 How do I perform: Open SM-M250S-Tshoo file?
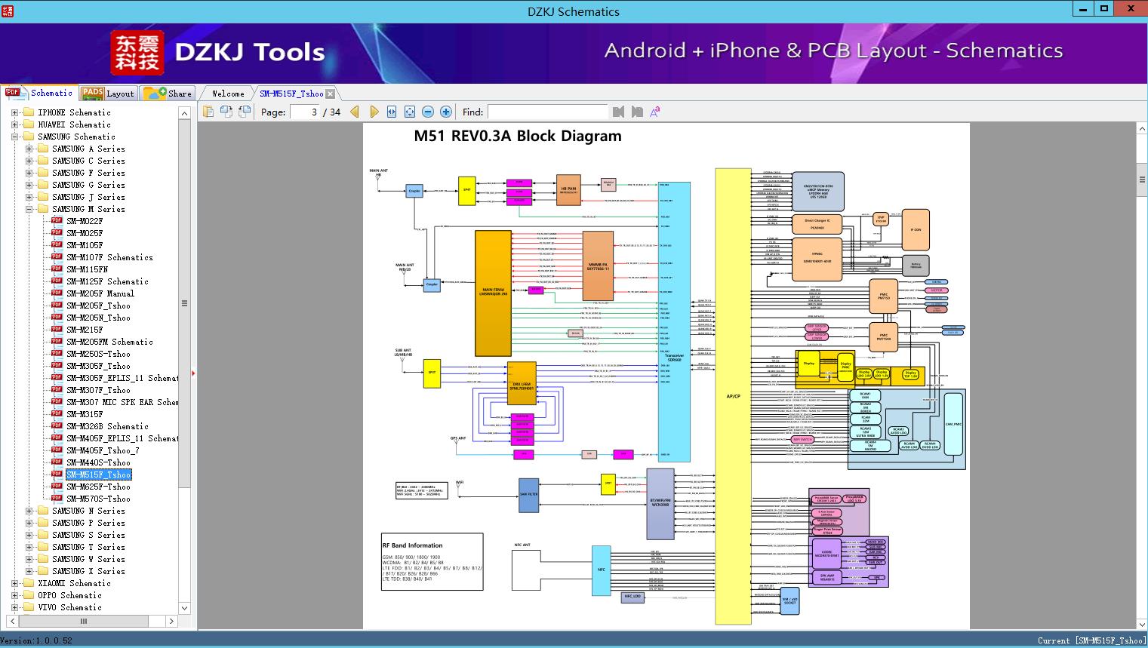(98, 354)
